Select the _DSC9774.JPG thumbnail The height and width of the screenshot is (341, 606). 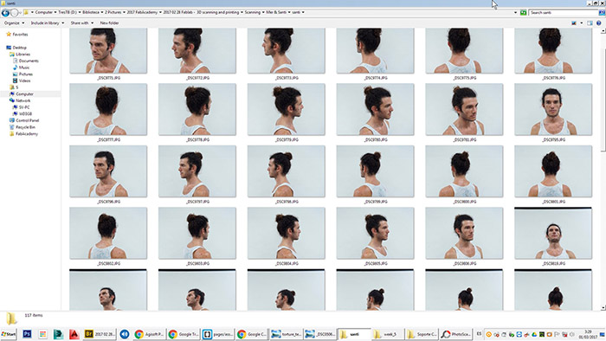pos(375,50)
